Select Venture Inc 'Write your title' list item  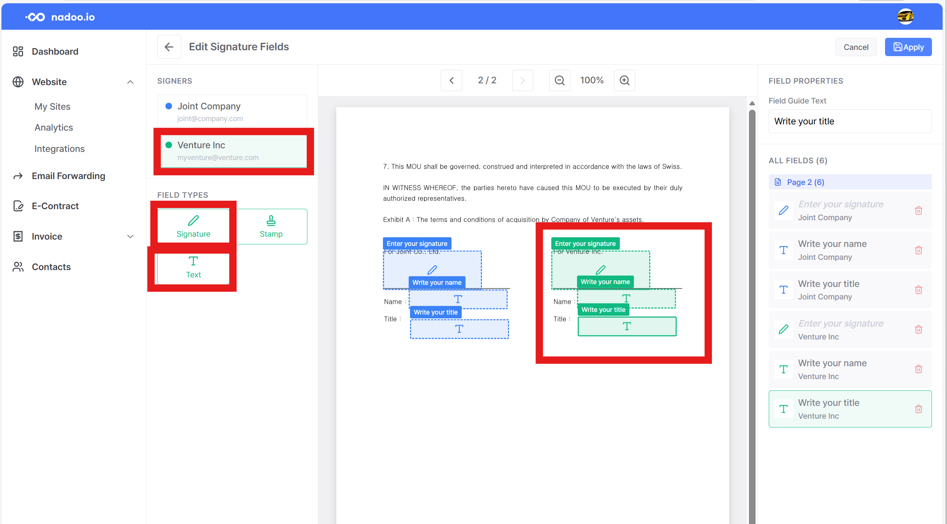pyautogui.click(x=850, y=409)
